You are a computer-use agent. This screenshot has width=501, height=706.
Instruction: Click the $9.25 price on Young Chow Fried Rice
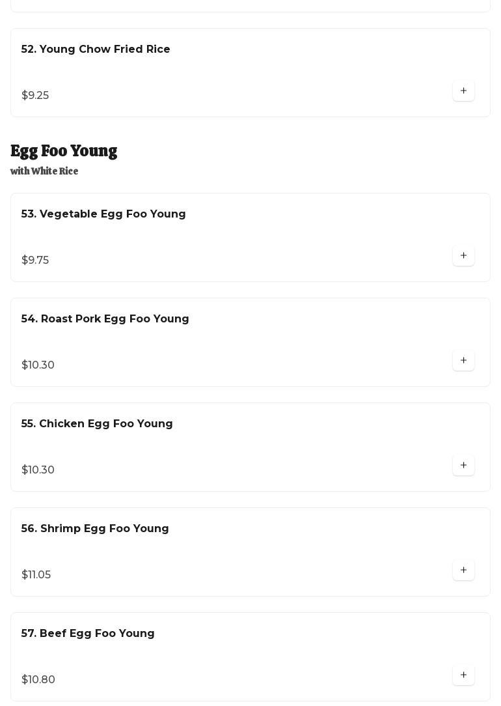click(x=35, y=96)
